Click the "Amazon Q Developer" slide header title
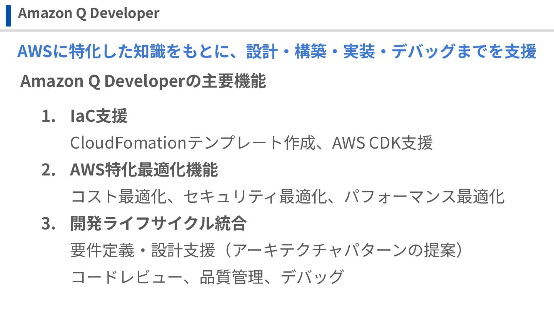This screenshot has height=311, width=554. (x=88, y=13)
